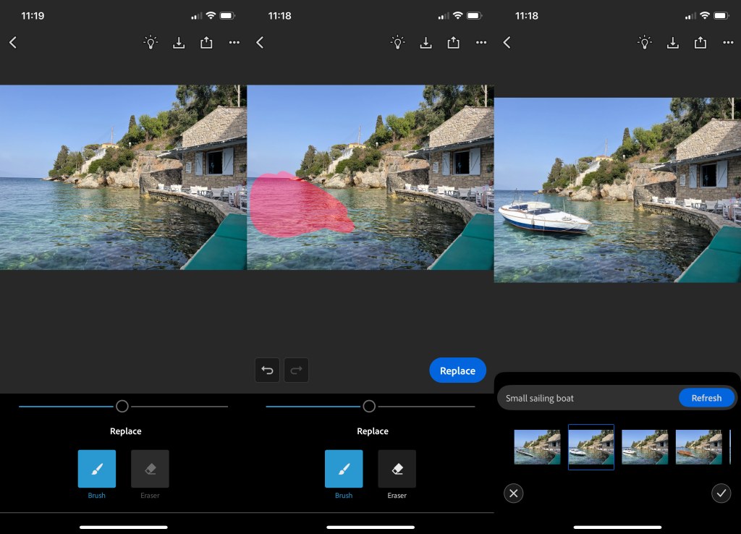Adjust the brush size slider
The height and width of the screenshot is (534, 741).
[x=122, y=406]
